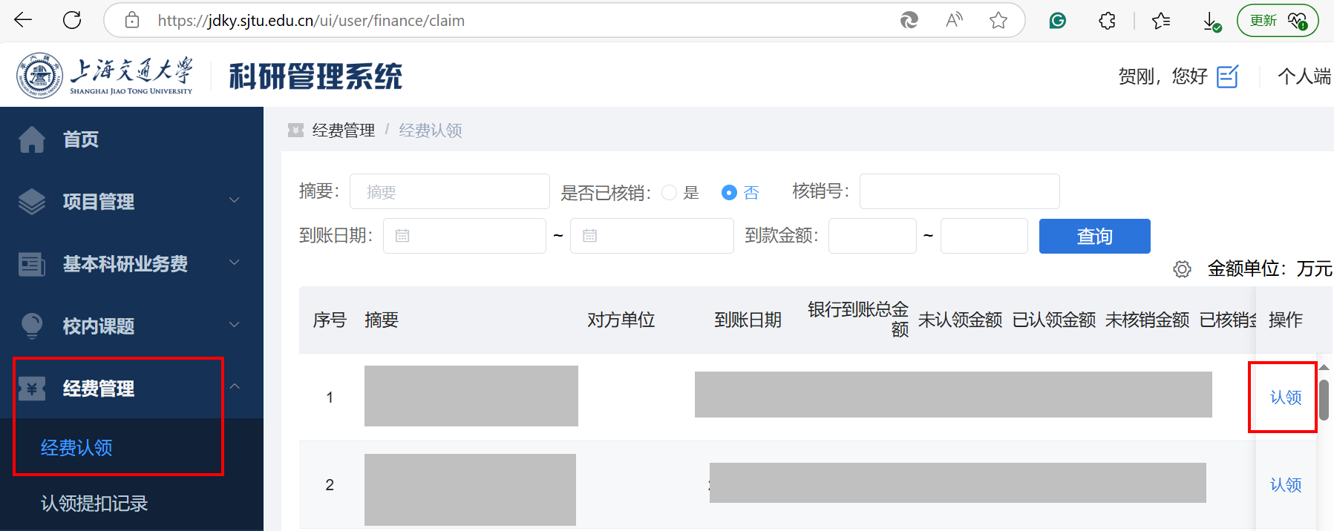Click the read aloud icon in address bar

(x=954, y=21)
